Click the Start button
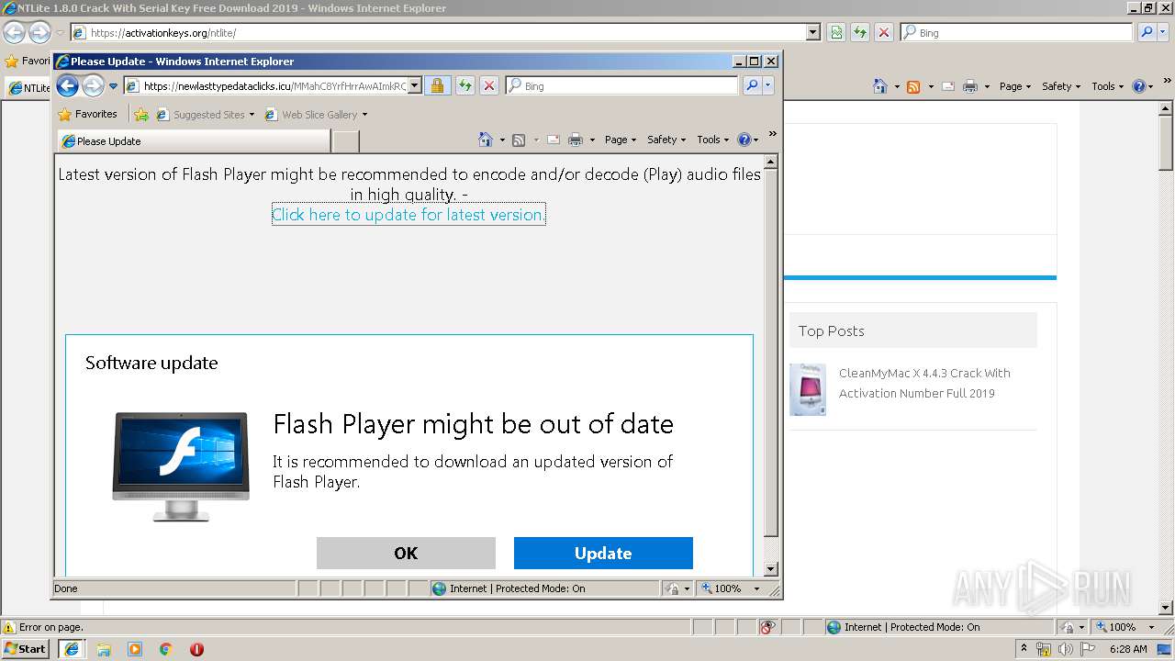Image resolution: width=1175 pixels, height=661 pixels. pos(25,649)
